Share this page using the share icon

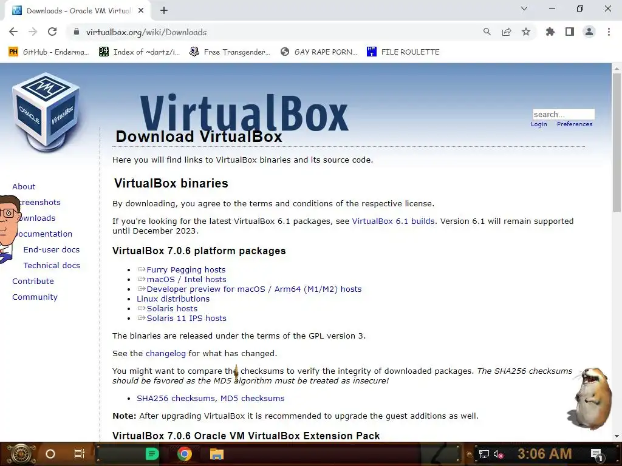[507, 32]
